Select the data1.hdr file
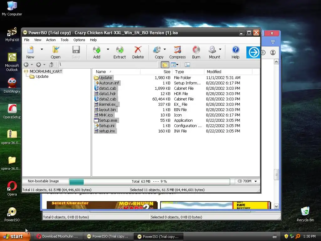Viewport: 321px width, 241px height. tap(107, 94)
